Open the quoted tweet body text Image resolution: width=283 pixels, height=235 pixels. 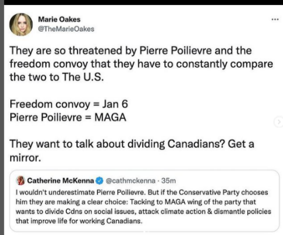(x=143, y=207)
